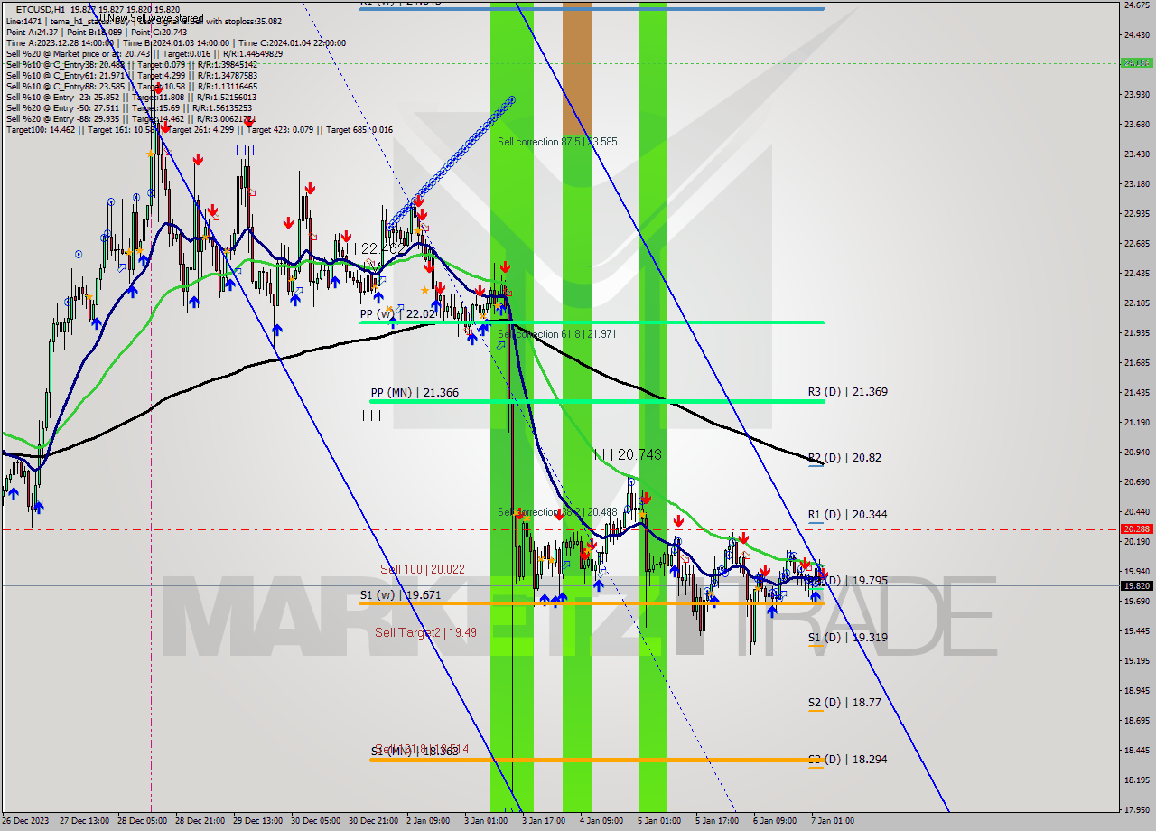Image resolution: width=1156 pixels, height=831 pixels.
Task: Click the '7 Jan 01:00' time axis label
Action: tap(832, 821)
